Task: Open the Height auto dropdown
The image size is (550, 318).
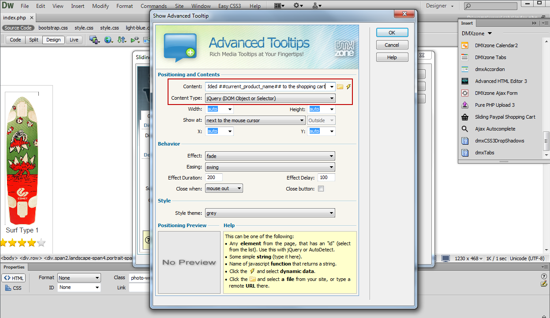Action: point(332,109)
